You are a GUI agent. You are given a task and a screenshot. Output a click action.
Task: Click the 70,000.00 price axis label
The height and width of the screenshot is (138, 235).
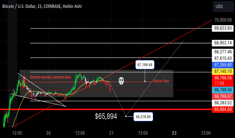(x=223, y=20)
